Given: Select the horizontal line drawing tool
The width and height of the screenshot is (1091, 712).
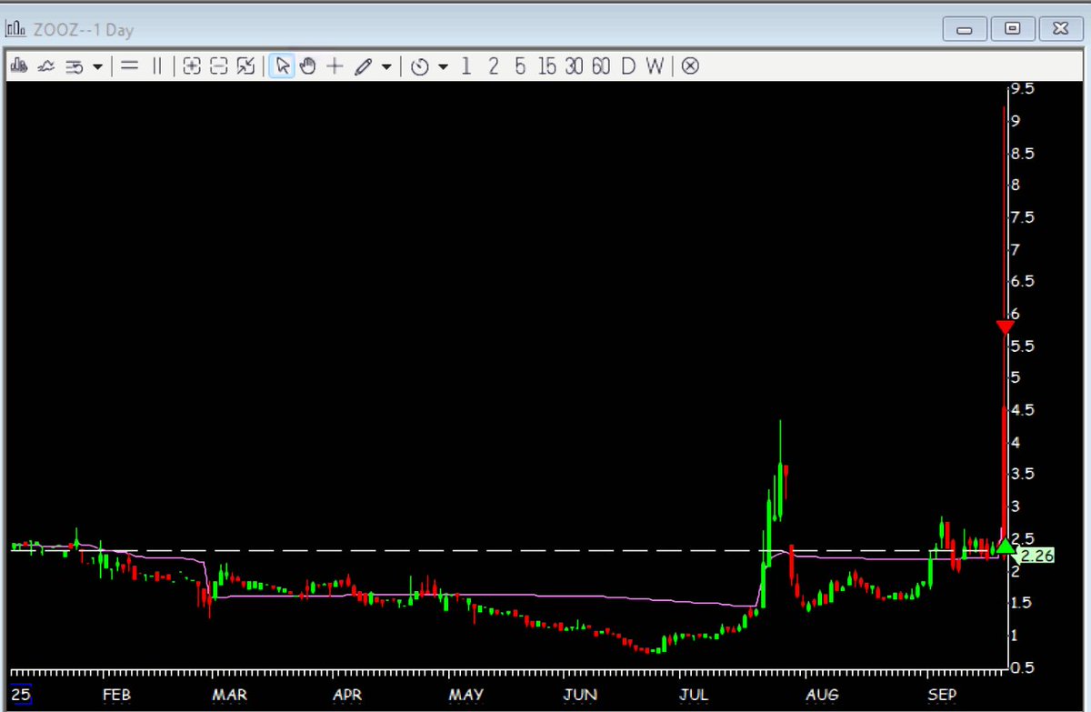Looking at the screenshot, I should [129, 66].
